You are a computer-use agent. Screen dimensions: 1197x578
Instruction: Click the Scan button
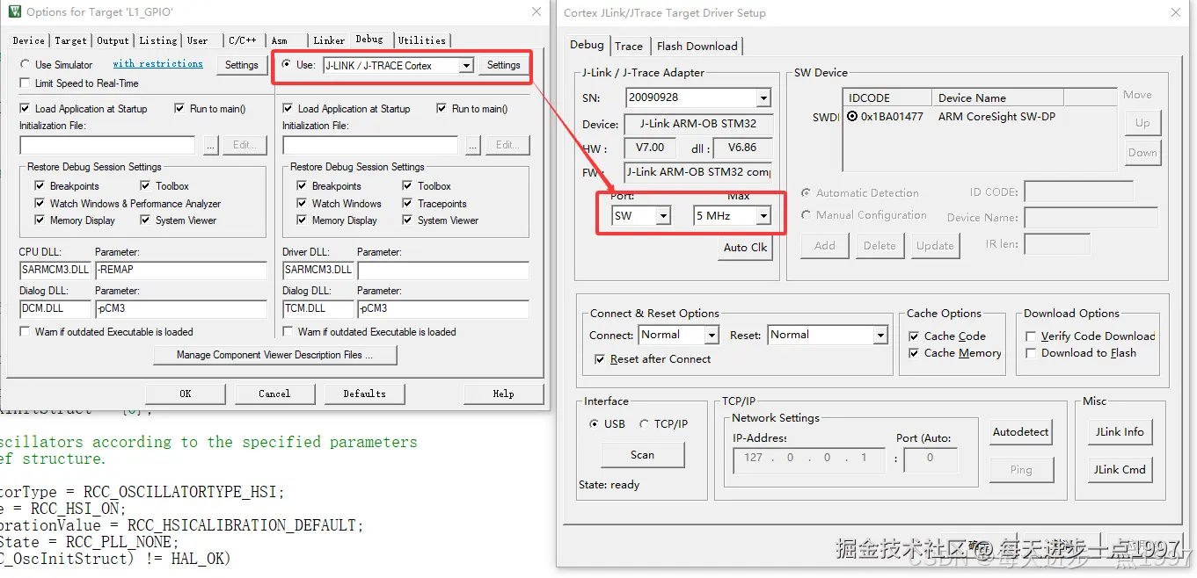643,455
